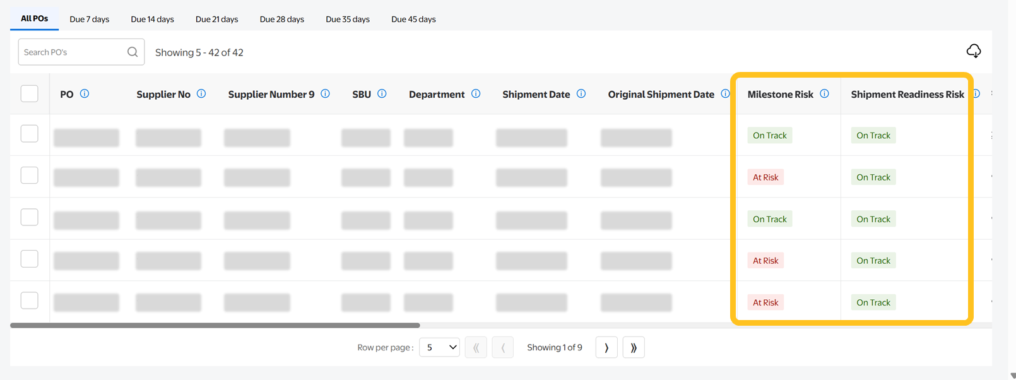Check the last row checkbox

30,300
